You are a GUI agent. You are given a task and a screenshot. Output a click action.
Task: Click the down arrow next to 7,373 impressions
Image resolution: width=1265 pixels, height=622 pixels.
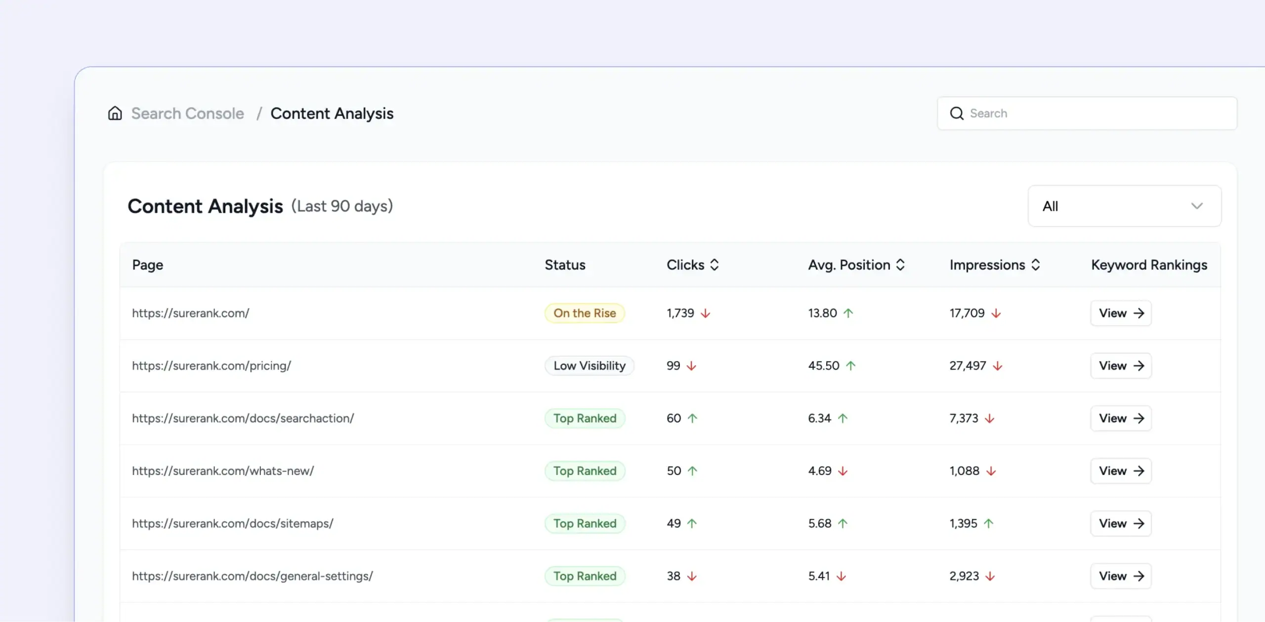pyautogui.click(x=990, y=419)
